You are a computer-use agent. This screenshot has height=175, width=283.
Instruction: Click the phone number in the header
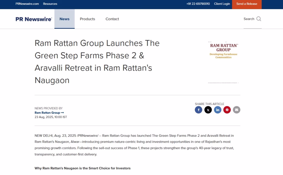tap(198, 4)
